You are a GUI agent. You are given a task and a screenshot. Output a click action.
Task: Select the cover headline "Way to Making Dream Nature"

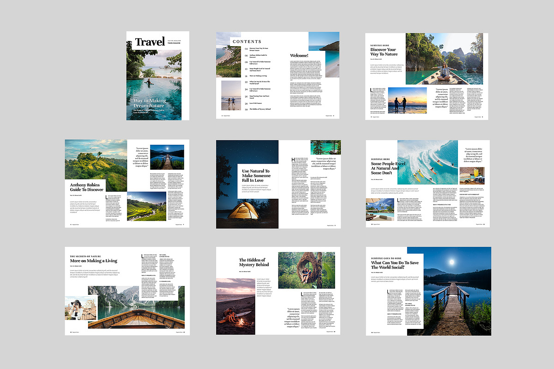[x=150, y=103]
